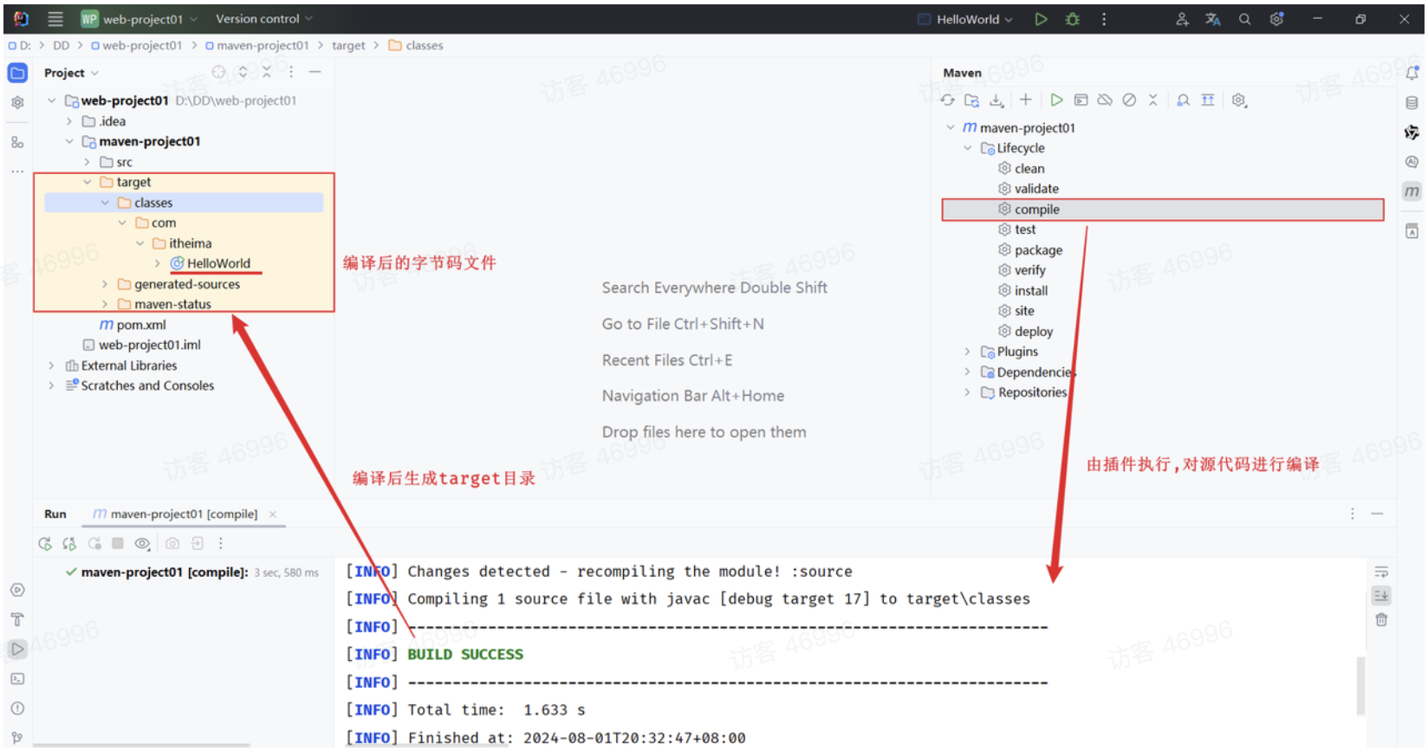Toggle the eye view options in Run toolbar
1428x751 pixels.
(x=142, y=544)
